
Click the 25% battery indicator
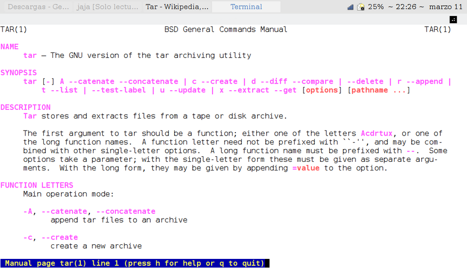point(376,7)
